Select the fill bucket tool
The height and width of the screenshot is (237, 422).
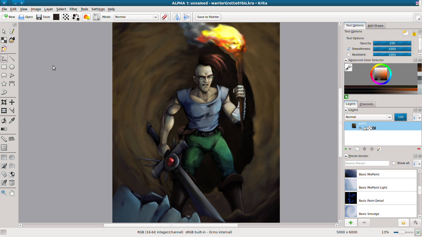[x=4, y=121]
